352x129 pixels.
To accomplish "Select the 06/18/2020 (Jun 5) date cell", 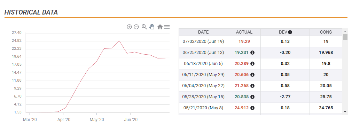I will tap(203, 64).
